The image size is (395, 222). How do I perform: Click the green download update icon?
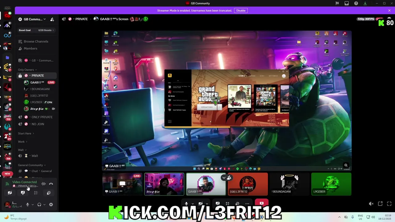(365, 3)
